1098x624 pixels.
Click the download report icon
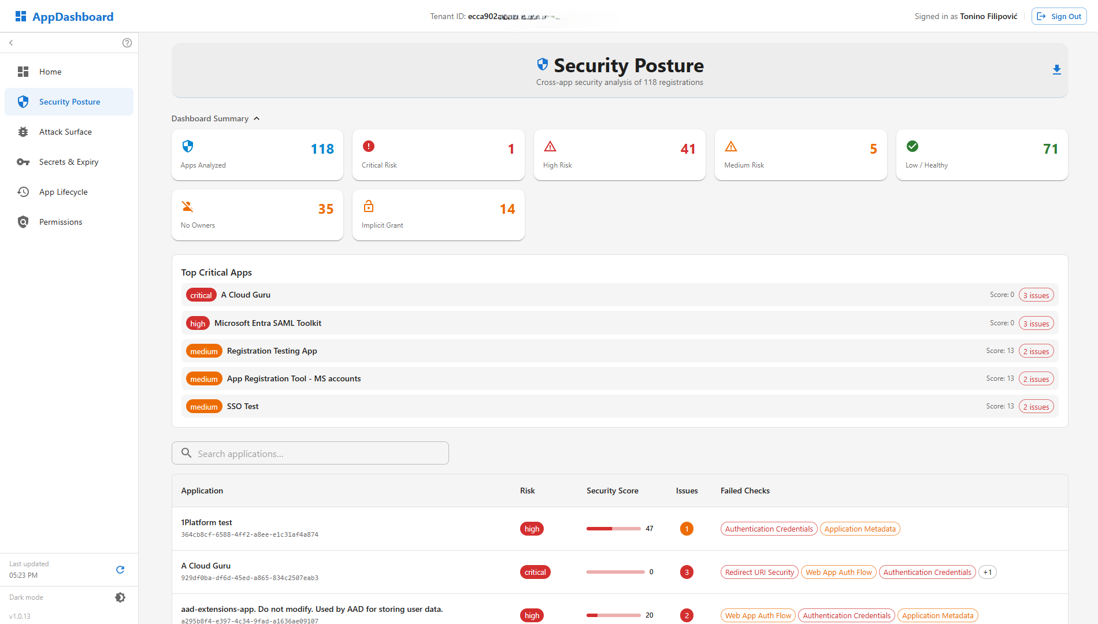point(1056,70)
